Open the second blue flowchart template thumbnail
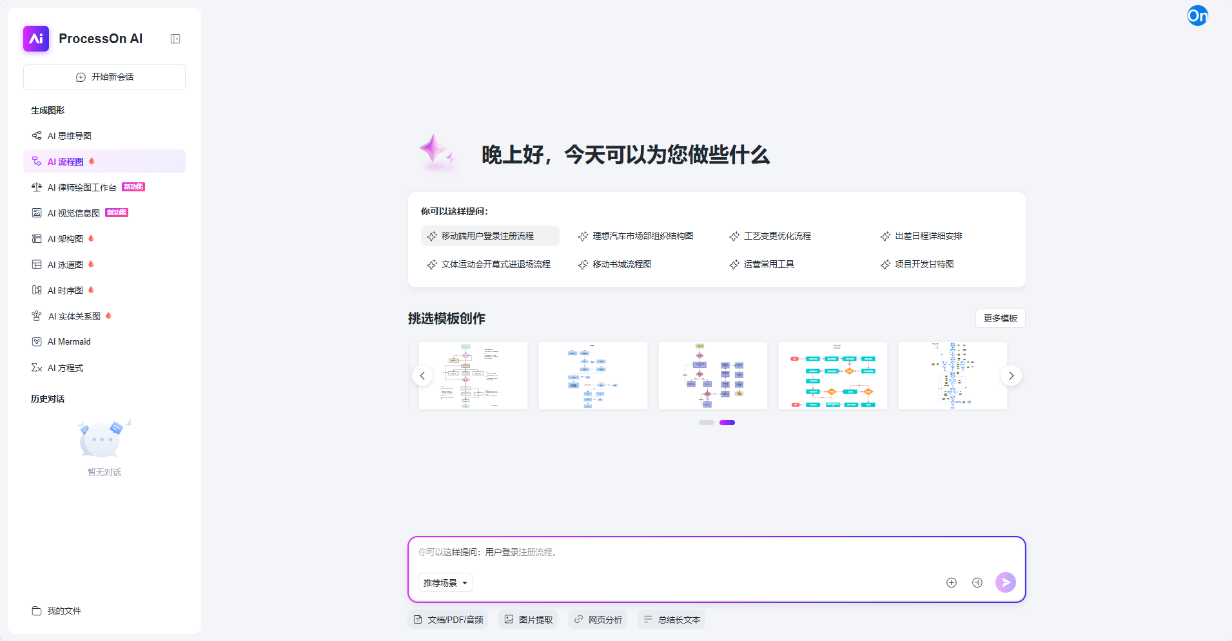Viewport: 1232px width, 641px height. tap(593, 376)
